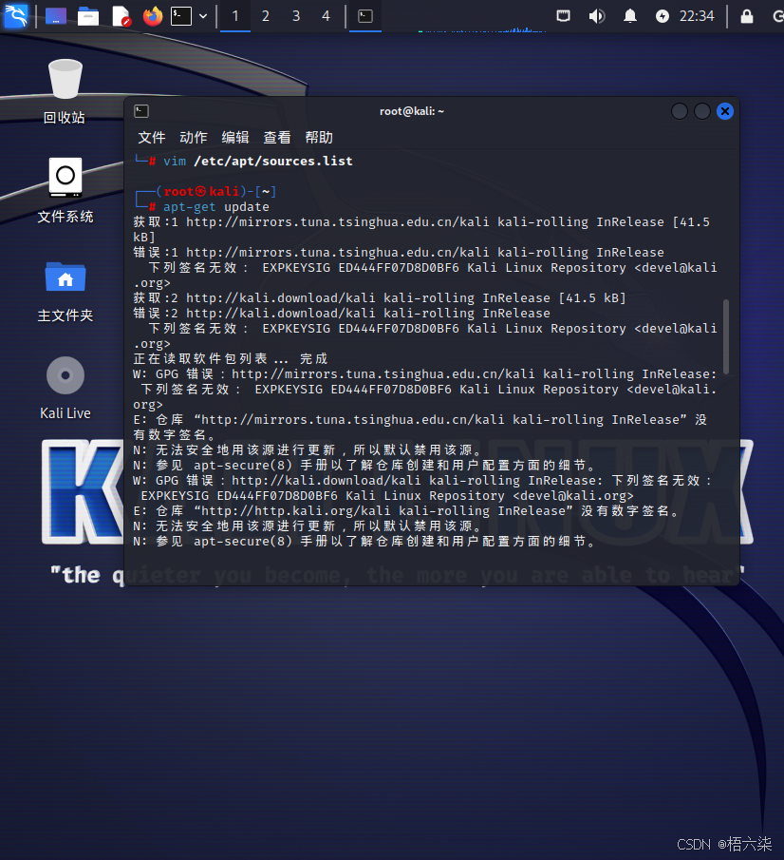Close the root@kali terminal window

725,111
